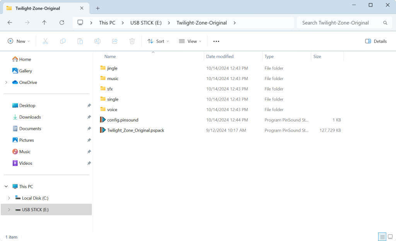
Task: Click the Copy icon in toolbar
Action: (63, 41)
